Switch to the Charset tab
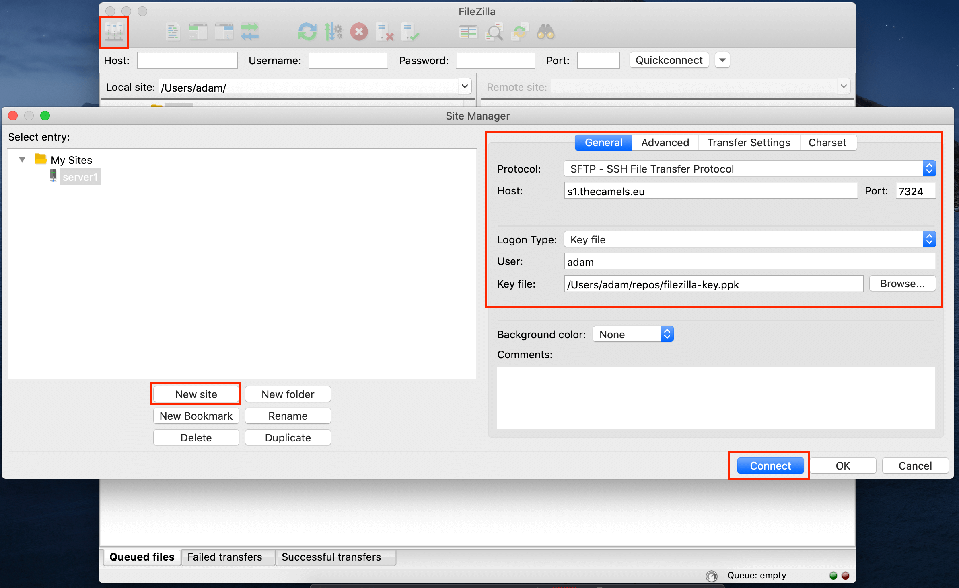Screen dimensions: 959x588 (x=827, y=143)
